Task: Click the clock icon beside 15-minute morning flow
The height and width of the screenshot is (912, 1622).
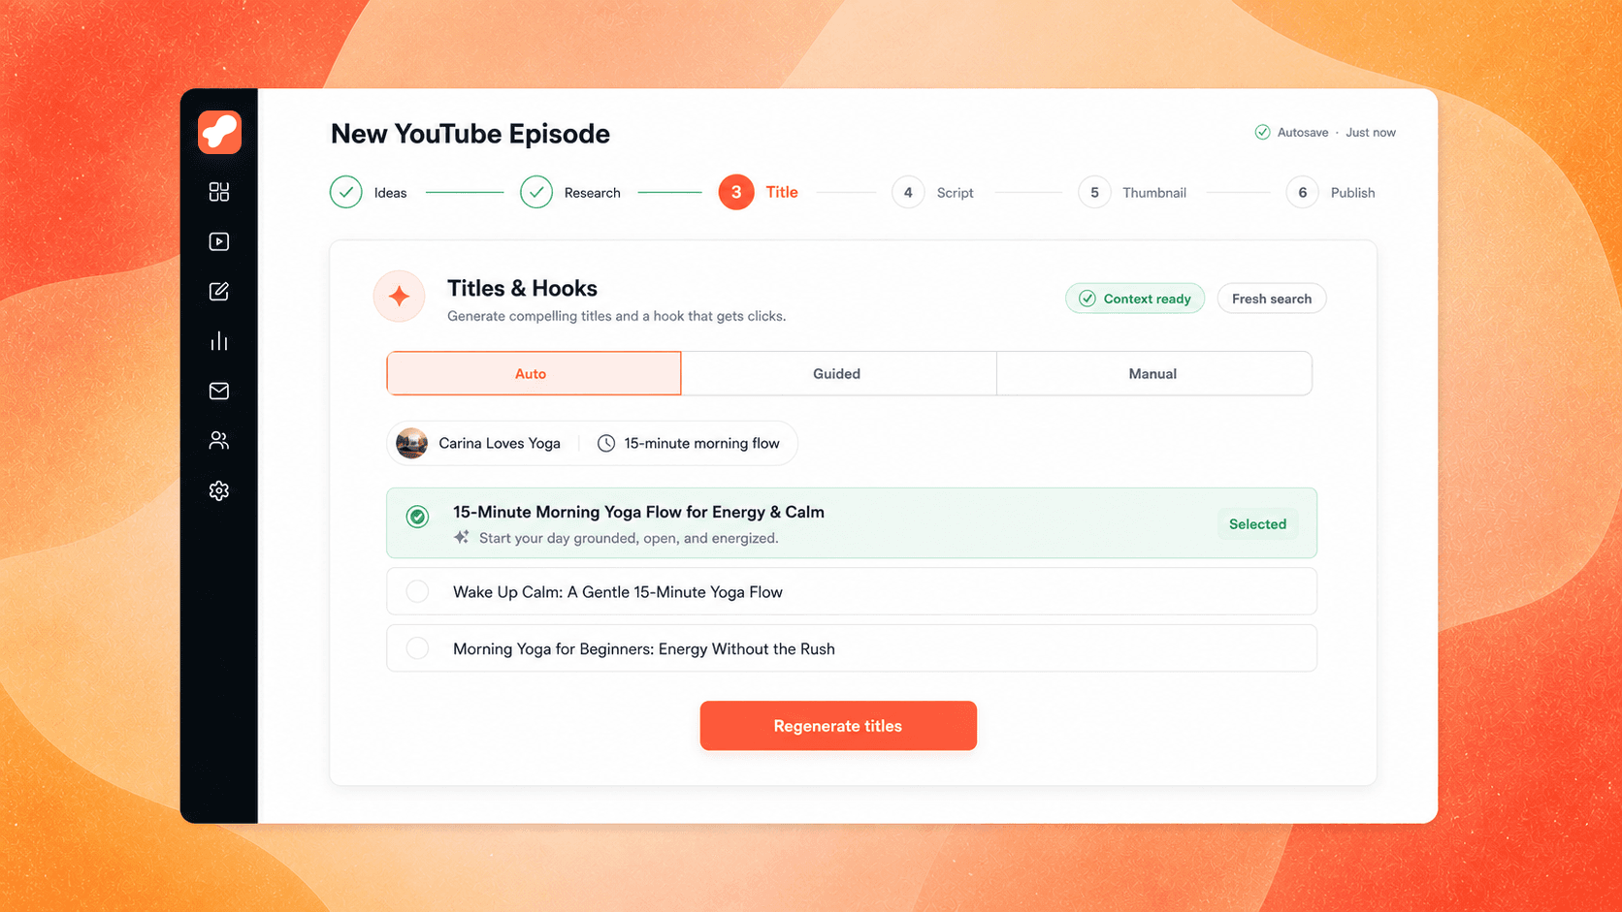Action: [606, 443]
